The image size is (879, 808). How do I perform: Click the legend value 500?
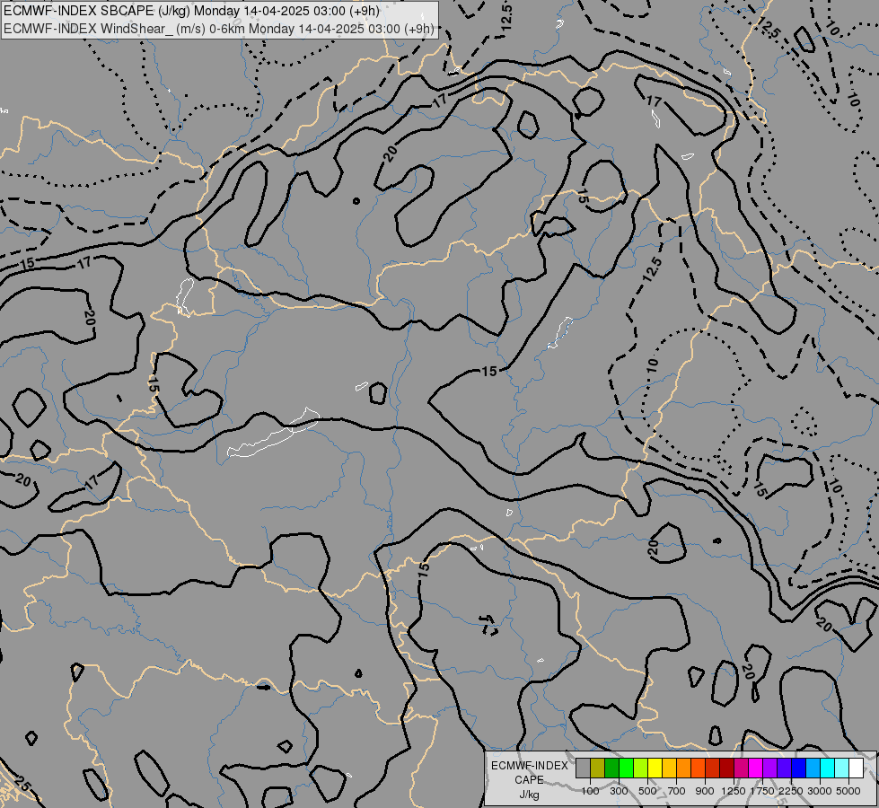click(647, 791)
